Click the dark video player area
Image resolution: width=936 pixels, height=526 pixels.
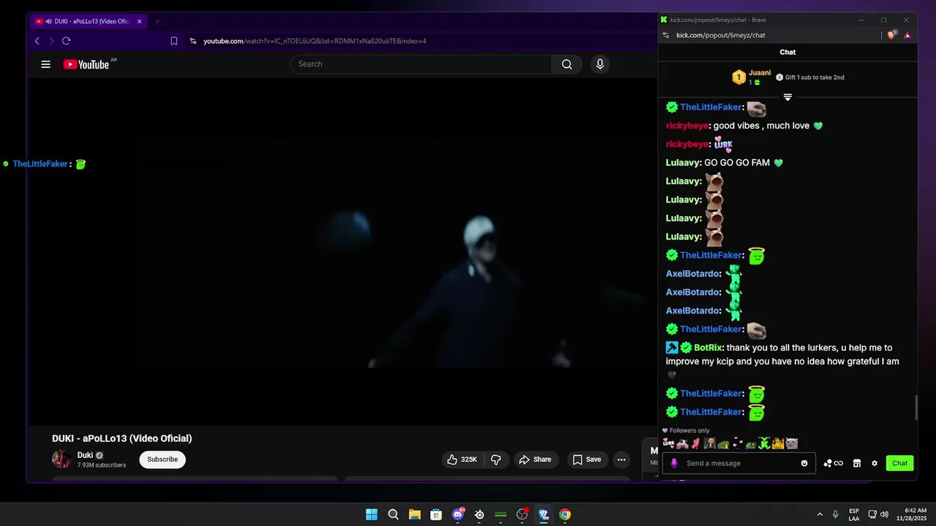342,252
